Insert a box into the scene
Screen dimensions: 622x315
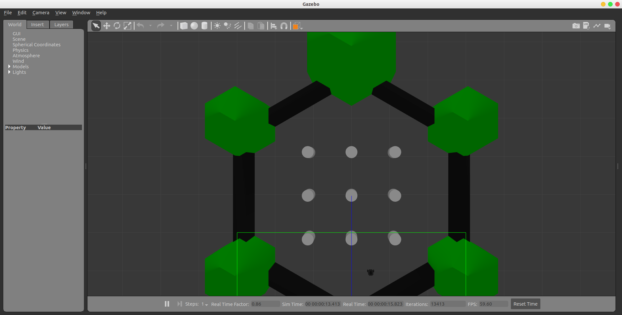184,26
